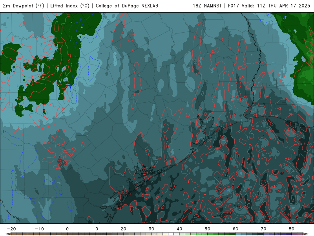Image resolution: width=314 pixels, height=236 pixels.
Task: Click the 10 label on the color scale
Action: pos(95,229)
